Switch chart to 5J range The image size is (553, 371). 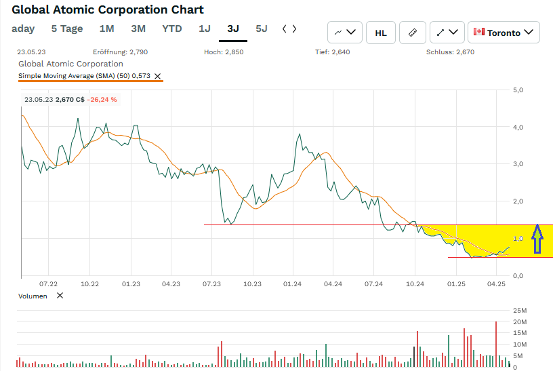262,28
